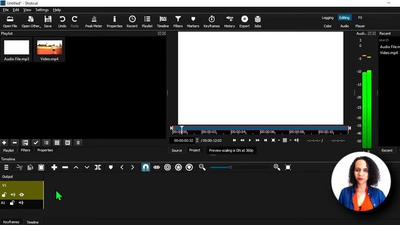The width and height of the screenshot is (400, 225).
Task: Switch to the Logging layout
Action: [x=327, y=17]
